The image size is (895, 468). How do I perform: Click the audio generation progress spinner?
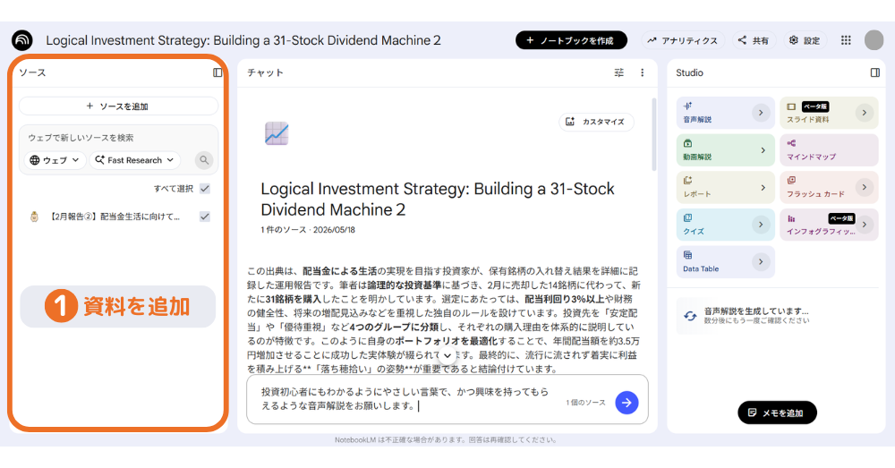690,316
